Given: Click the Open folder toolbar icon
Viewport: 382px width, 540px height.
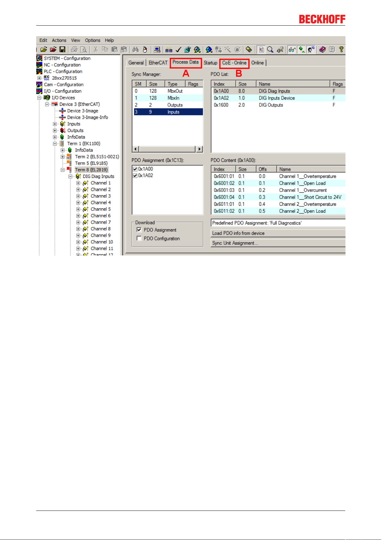Looking at the screenshot, I should point(44,49).
